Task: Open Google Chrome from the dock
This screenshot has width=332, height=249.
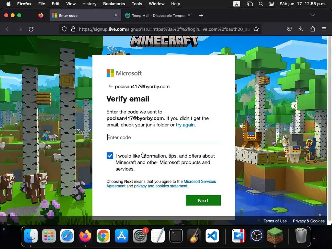Action: coord(103,235)
